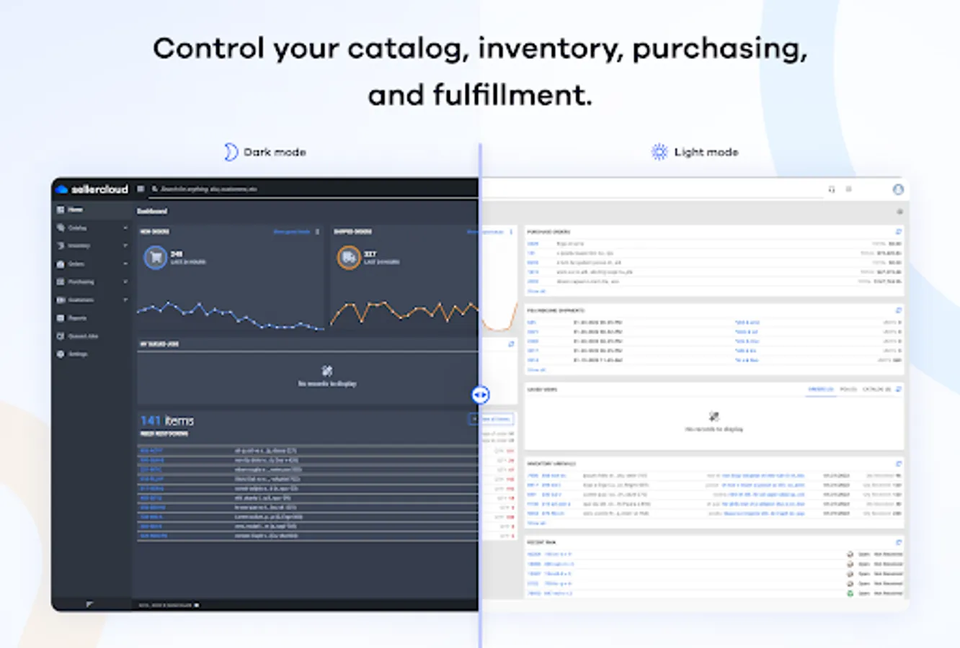
Task: Expand the Purchasing menu chevron
Action: click(x=125, y=282)
